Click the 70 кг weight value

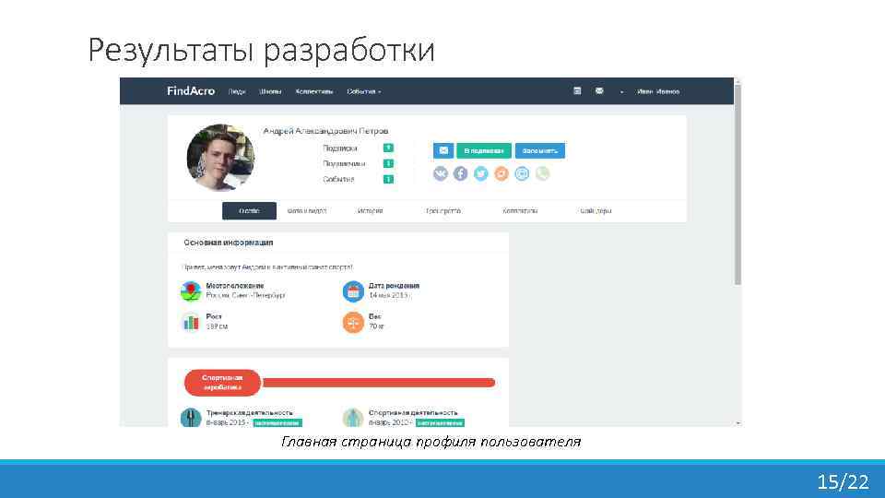(x=376, y=326)
